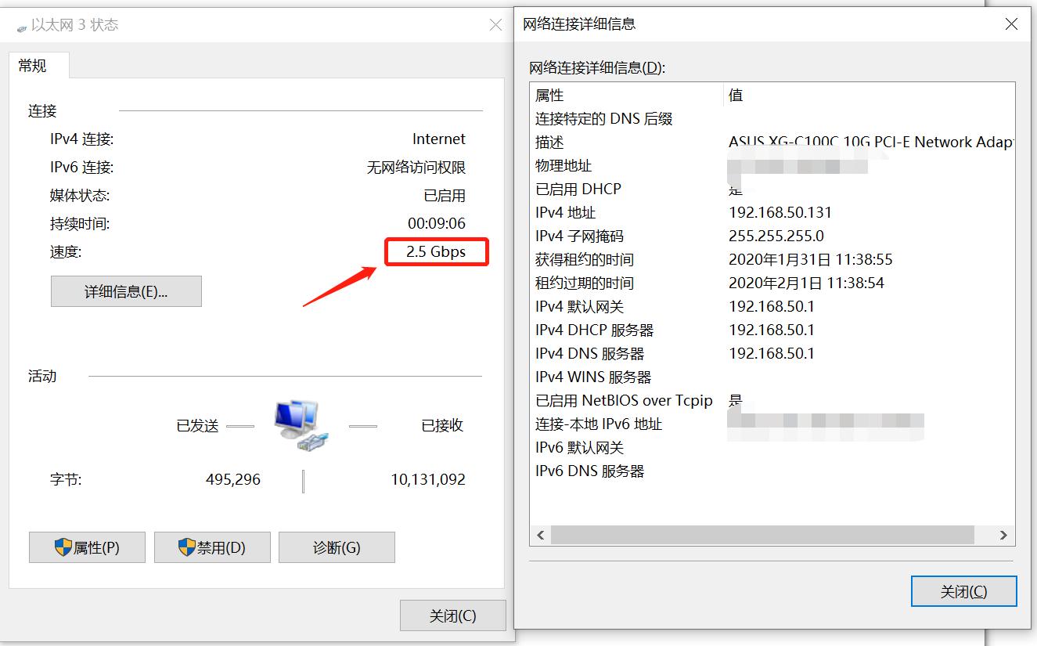Disable the adapter via 禁用(D)
Screen dimensions: 1037x646
212,547
